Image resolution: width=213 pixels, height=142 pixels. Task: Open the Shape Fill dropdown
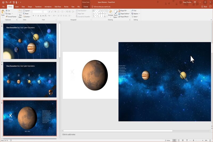click(124, 11)
